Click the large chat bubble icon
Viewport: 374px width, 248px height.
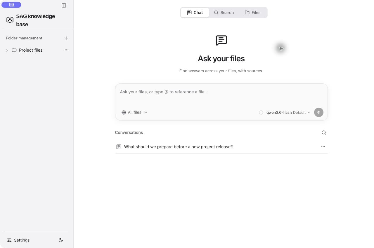point(221,41)
